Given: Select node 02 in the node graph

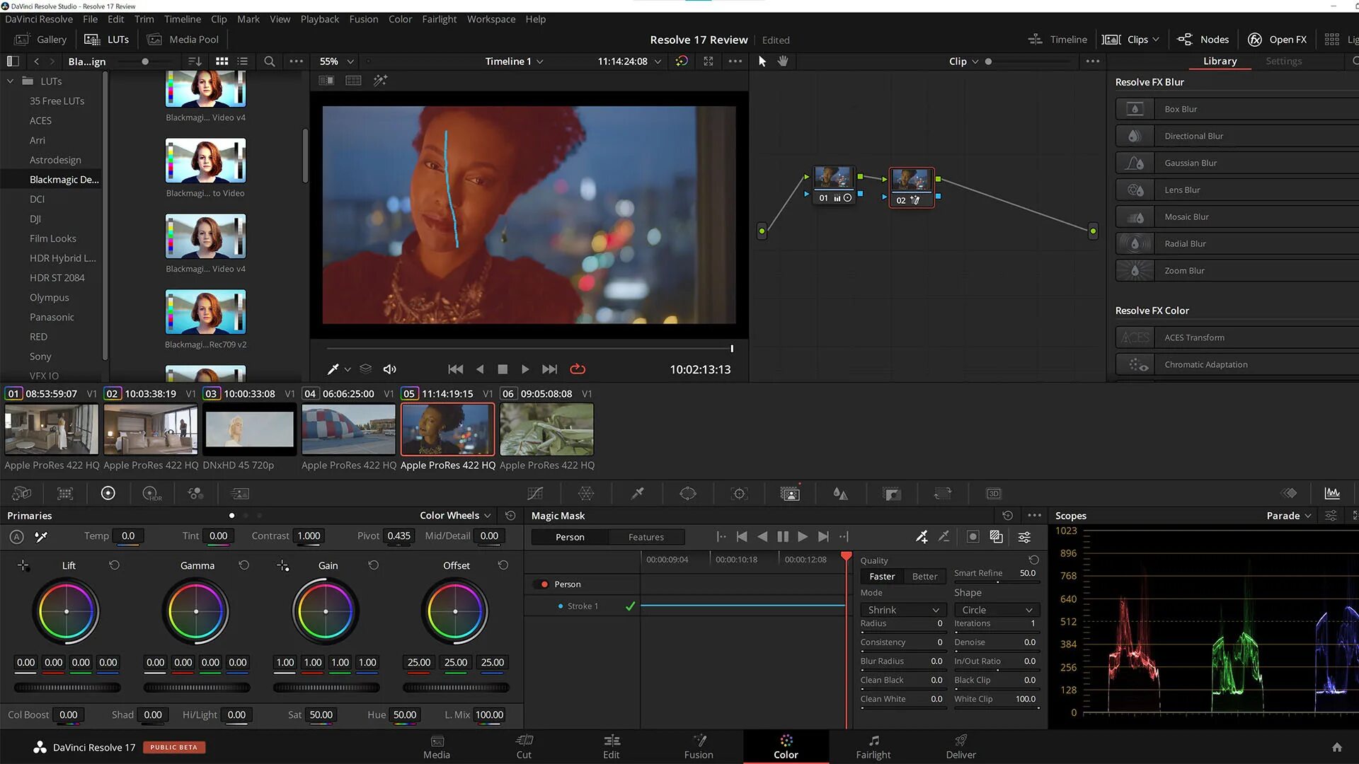Looking at the screenshot, I should click(x=911, y=187).
